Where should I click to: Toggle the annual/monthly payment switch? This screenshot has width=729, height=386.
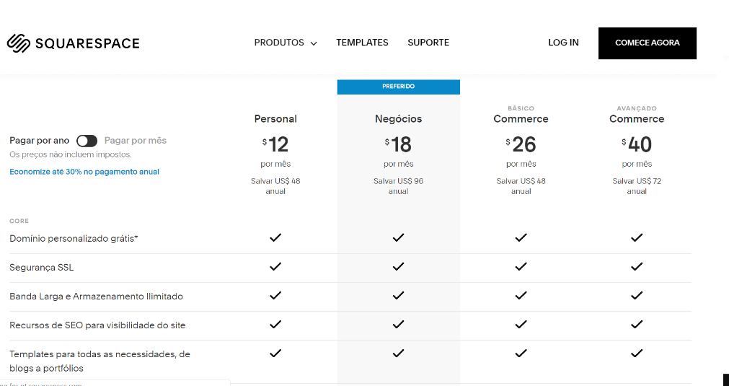87,141
